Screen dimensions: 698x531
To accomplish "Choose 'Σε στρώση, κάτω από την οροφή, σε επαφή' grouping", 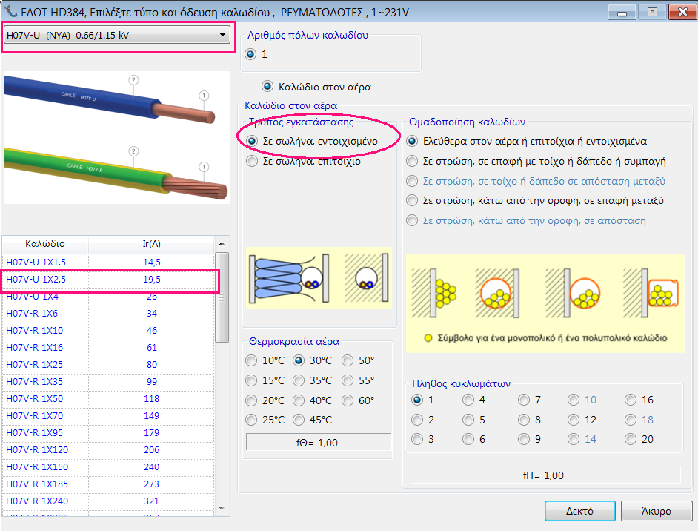I will click(413, 201).
